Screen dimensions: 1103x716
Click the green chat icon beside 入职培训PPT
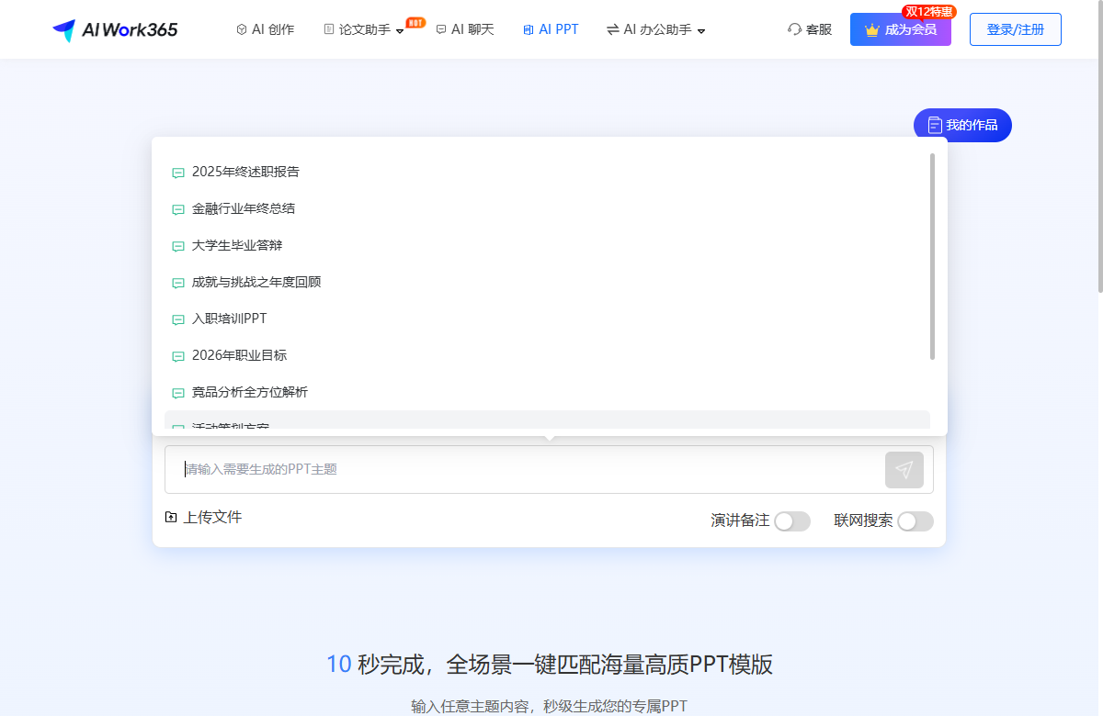tap(177, 319)
